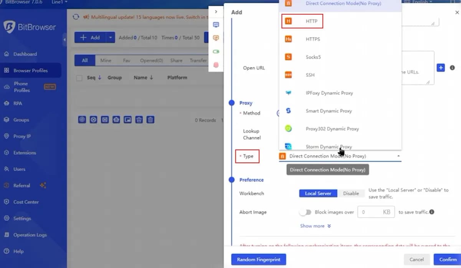Switch to the Transfer tab
This screenshot has width=461, height=268.
click(198, 60)
